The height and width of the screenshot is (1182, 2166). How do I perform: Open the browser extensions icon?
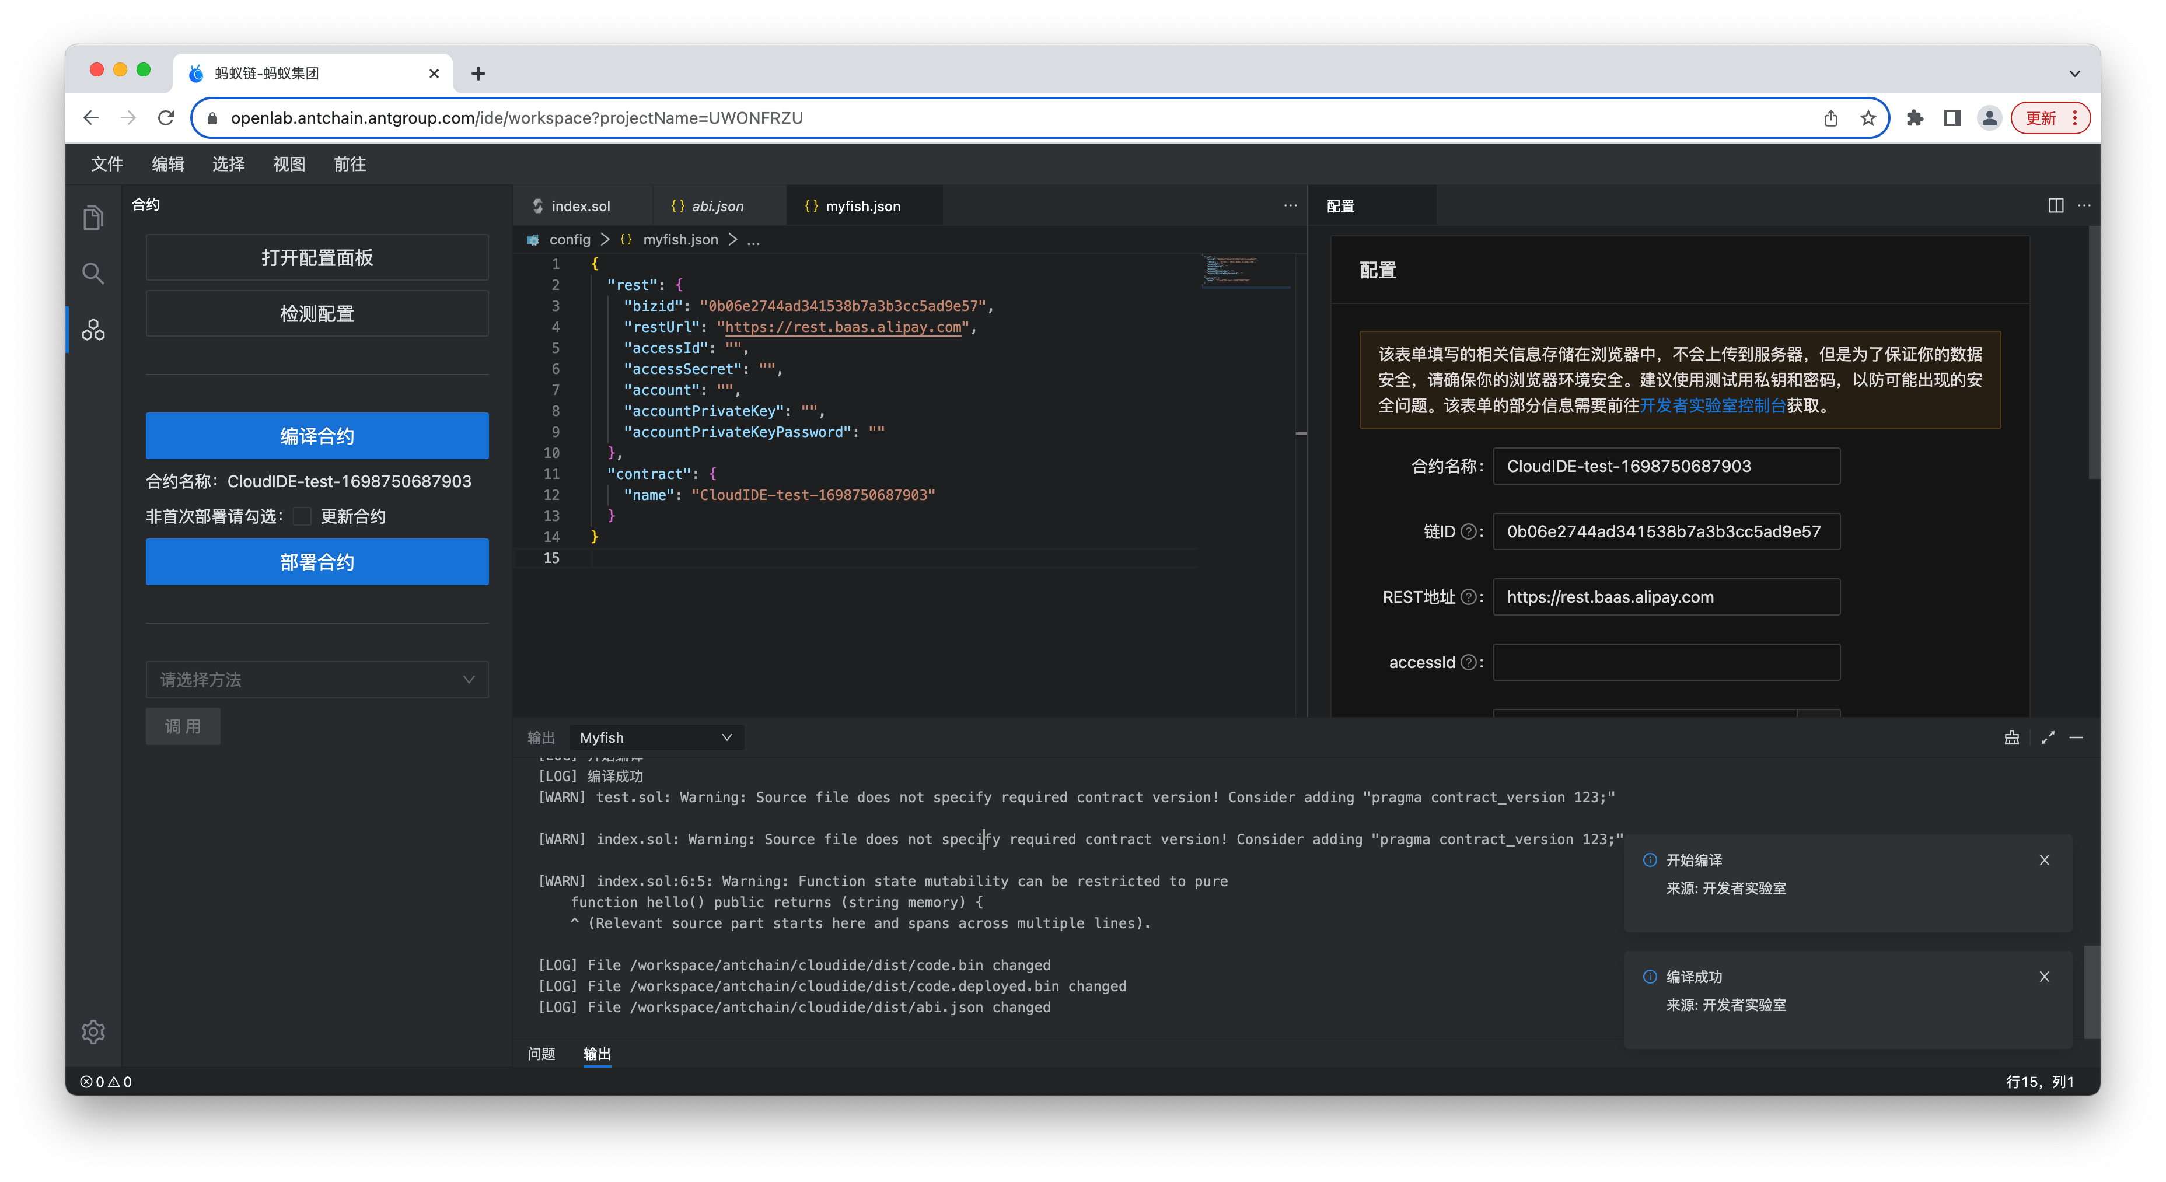tap(1916, 118)
